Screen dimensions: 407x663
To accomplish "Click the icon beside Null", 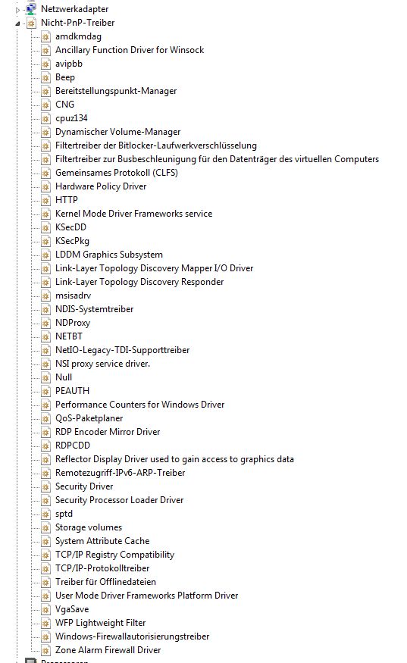I will point(45,377).
